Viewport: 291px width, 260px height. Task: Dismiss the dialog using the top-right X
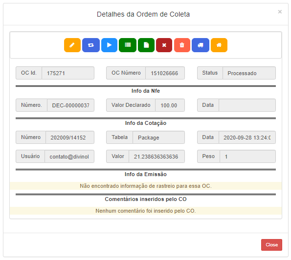280,12
